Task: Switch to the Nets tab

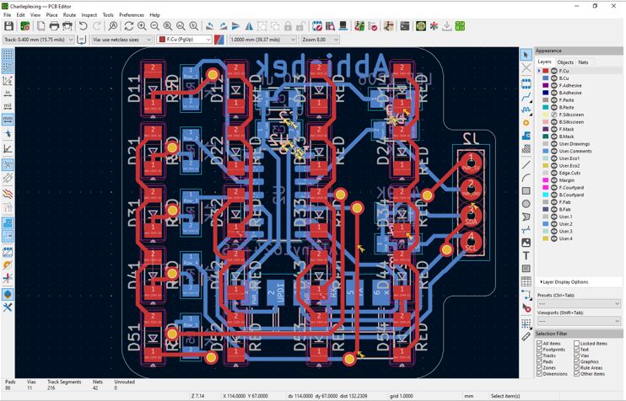Action: [x=583, y=62]
